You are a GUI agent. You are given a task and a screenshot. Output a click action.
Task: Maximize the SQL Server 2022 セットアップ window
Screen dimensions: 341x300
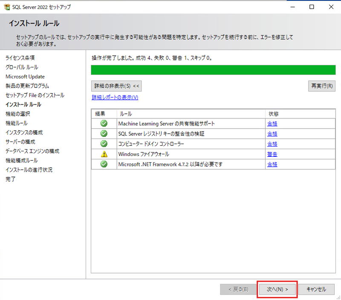pos(312,7)
